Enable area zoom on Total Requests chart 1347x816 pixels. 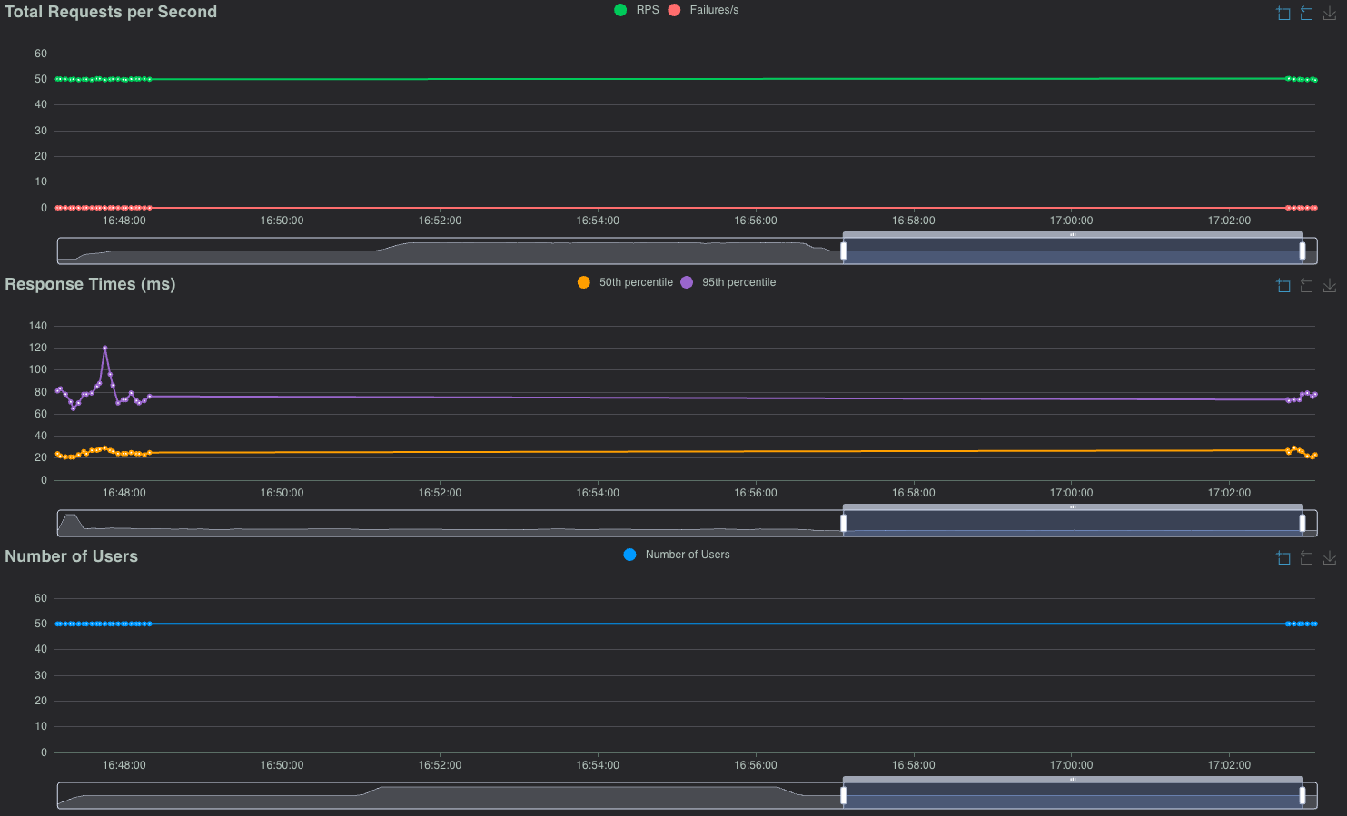(x=1283, y=14)
